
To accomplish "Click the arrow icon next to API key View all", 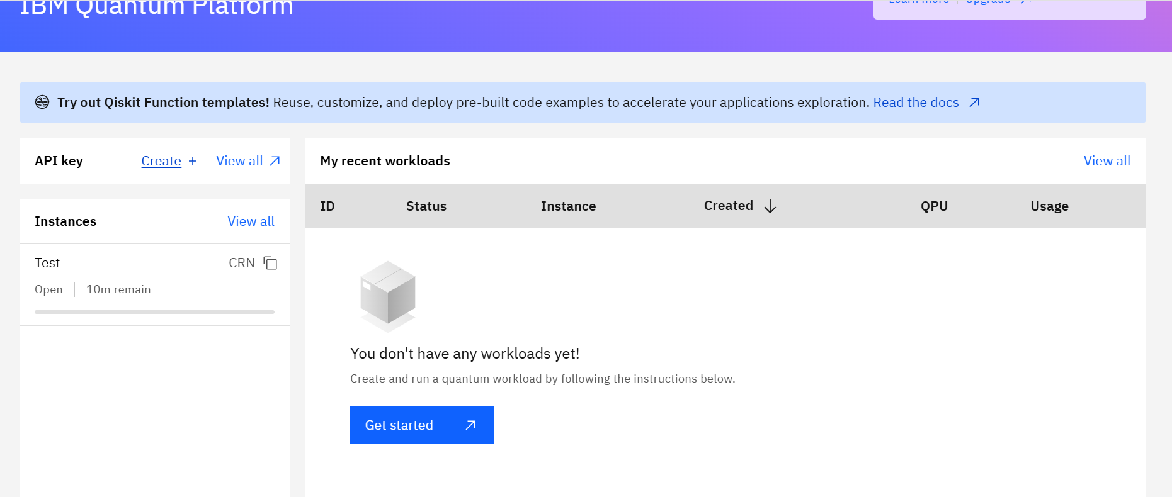I will click(275, 161).
